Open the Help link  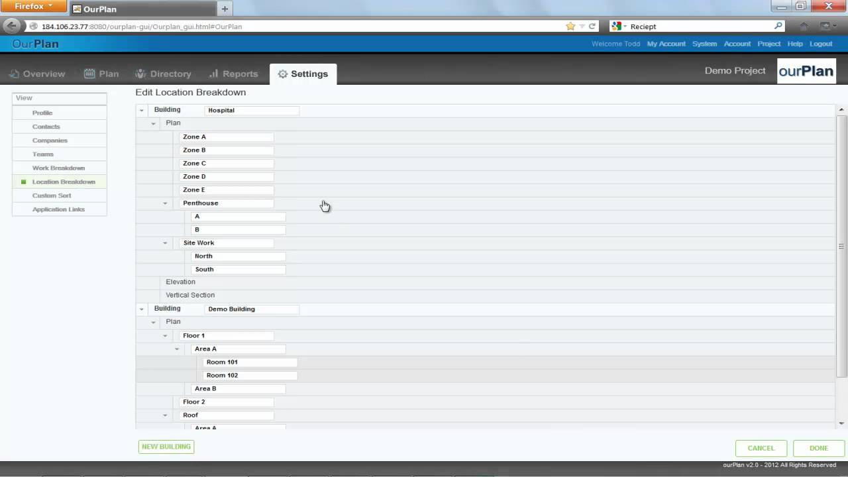click(795, 44)
